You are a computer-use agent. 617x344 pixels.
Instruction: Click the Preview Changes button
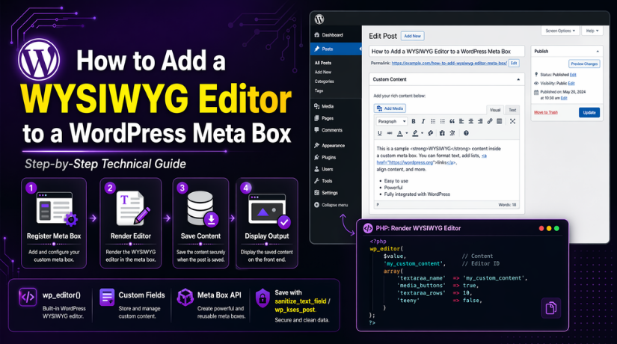584,64
